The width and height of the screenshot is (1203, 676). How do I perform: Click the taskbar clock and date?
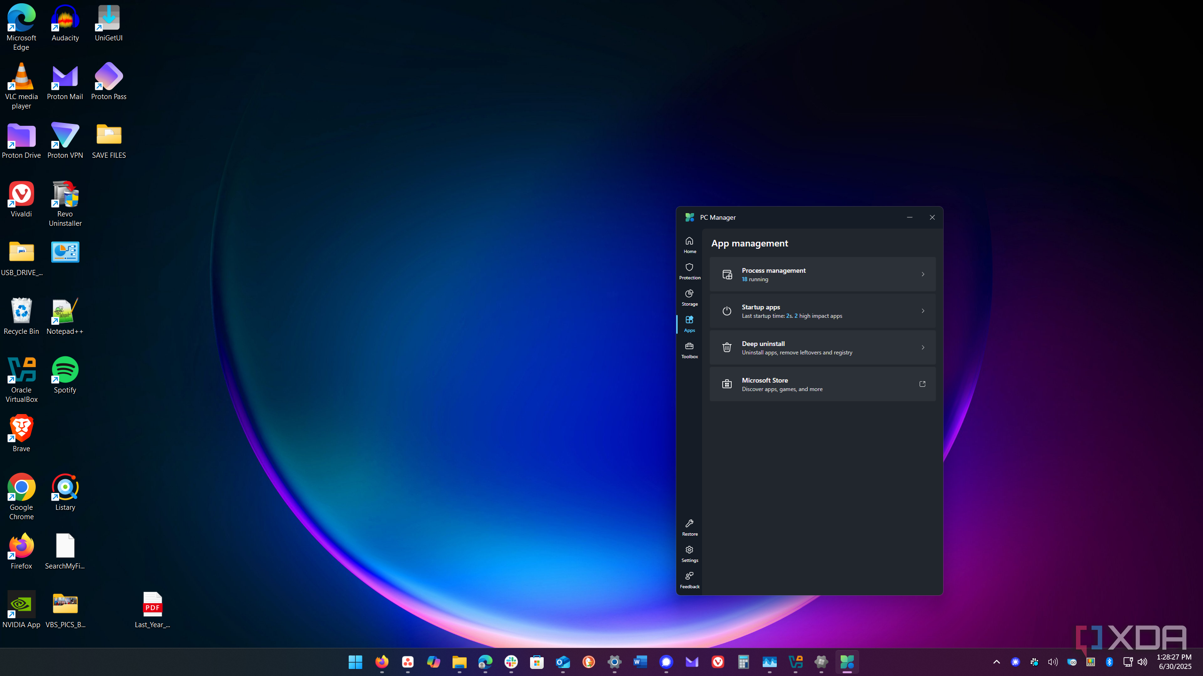pos(1174,662)
